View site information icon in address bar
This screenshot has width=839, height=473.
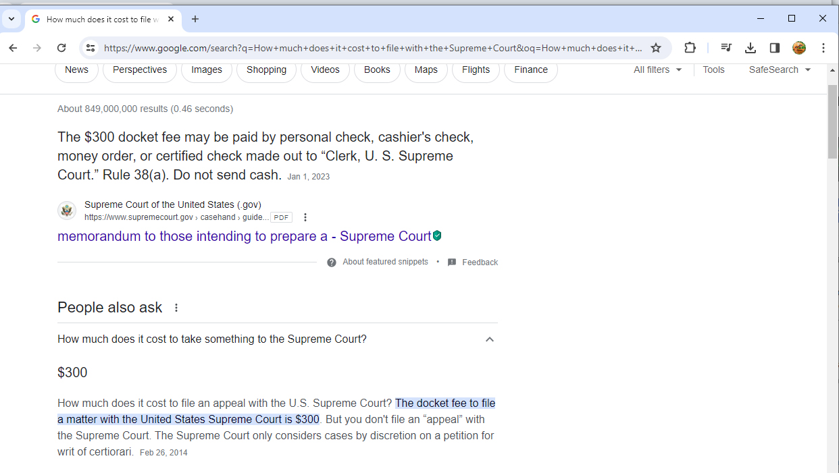point(91,48)
